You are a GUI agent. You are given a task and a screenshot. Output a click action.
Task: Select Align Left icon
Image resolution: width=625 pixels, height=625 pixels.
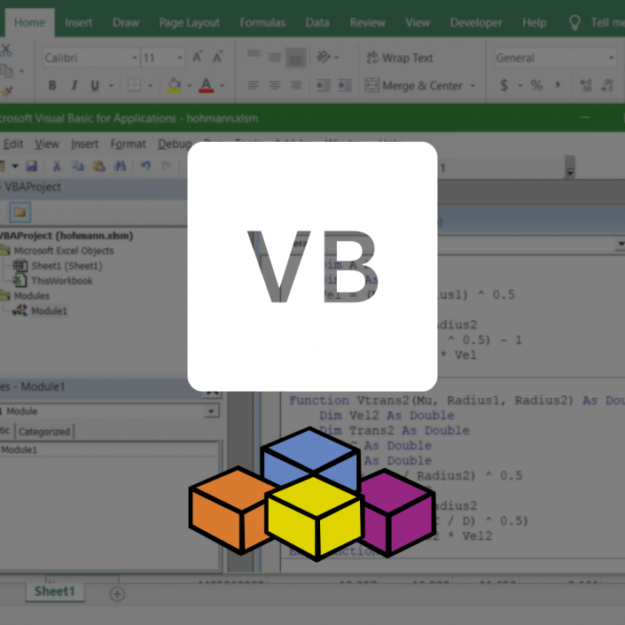(254, 85)
